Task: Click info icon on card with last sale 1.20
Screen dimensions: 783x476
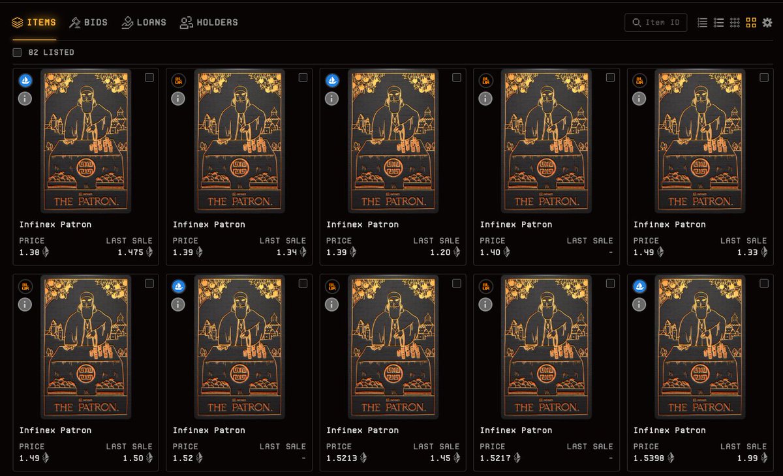Action: pos(332,98)
